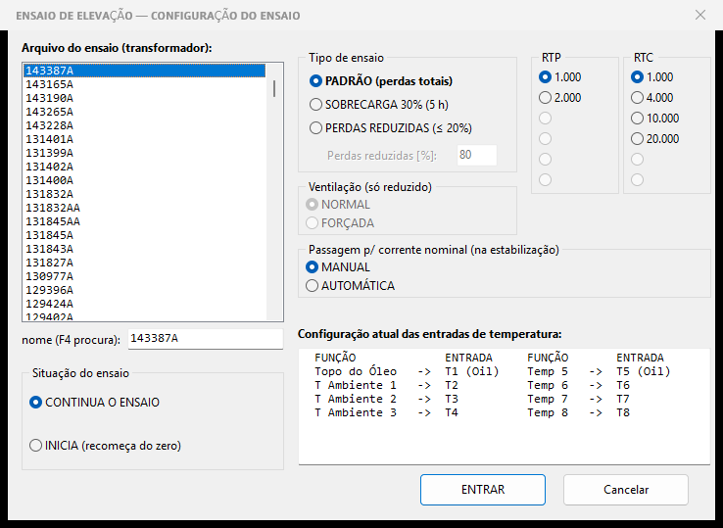Choose RTC 20.000 option
The image size is (723, 528).
point(654,139)
